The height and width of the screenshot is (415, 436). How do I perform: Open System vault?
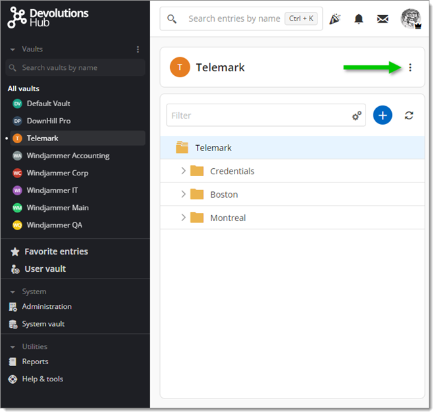(43, 324)
